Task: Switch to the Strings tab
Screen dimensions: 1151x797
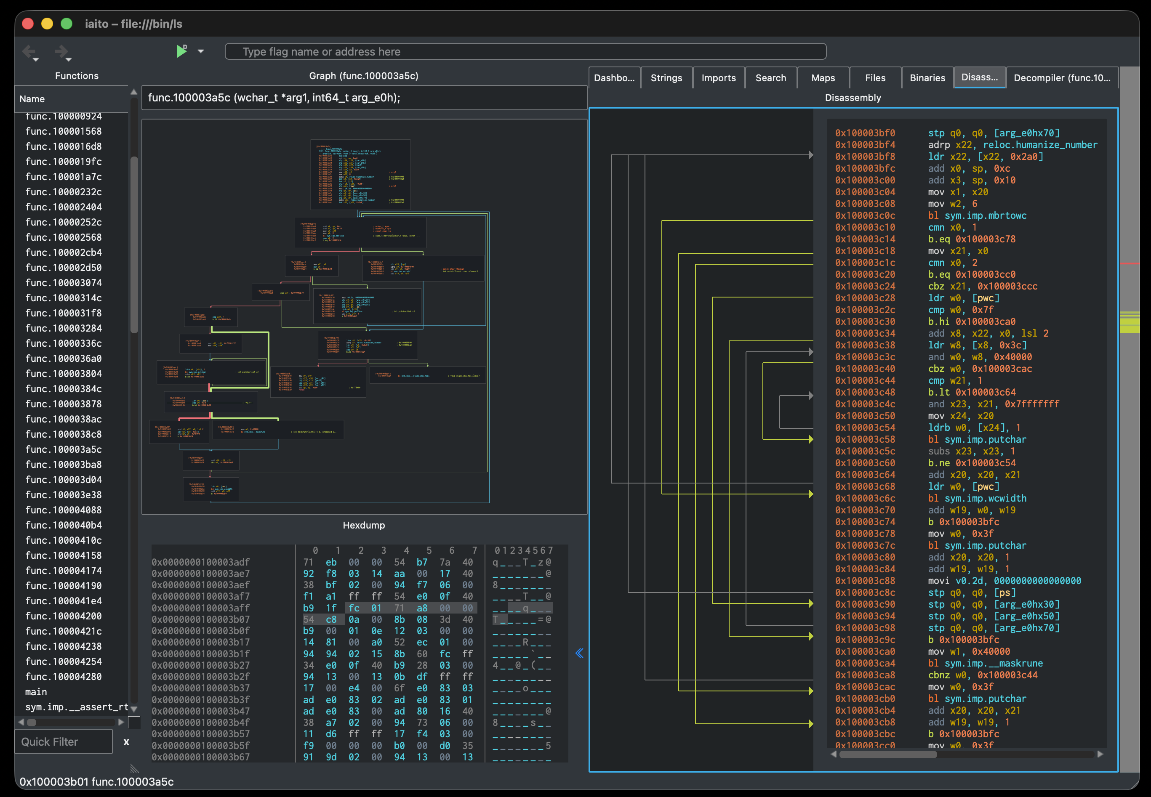Action: [x=666, y=78]
